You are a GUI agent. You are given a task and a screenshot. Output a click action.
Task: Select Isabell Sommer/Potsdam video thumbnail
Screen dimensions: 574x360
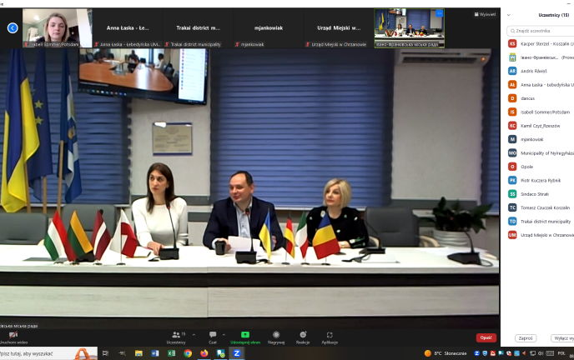click(57, 28)
